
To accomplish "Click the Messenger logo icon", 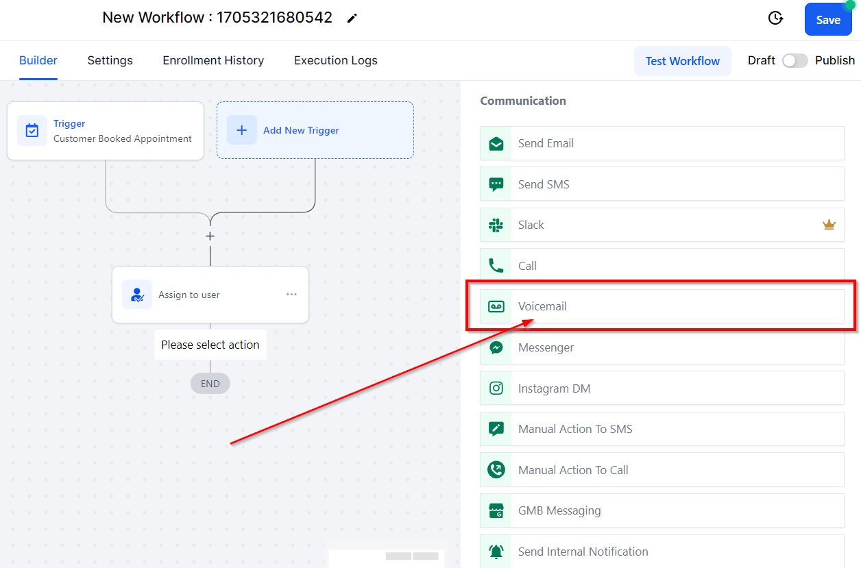I will 496,347.
